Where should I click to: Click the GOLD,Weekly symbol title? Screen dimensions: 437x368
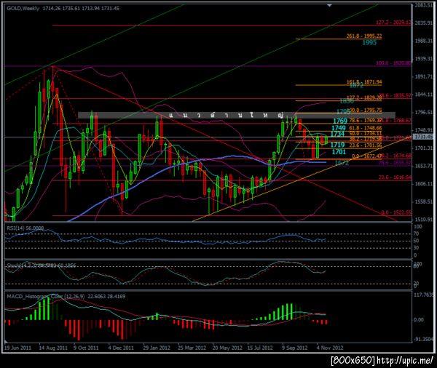point(23,8)
